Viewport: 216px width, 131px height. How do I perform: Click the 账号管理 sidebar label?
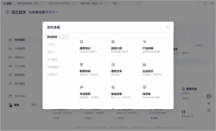[20, 84]
